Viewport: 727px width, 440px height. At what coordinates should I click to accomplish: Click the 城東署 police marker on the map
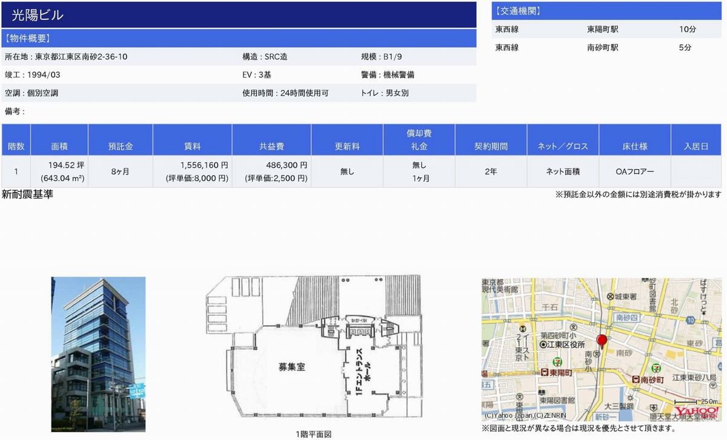tap(610, 297)
